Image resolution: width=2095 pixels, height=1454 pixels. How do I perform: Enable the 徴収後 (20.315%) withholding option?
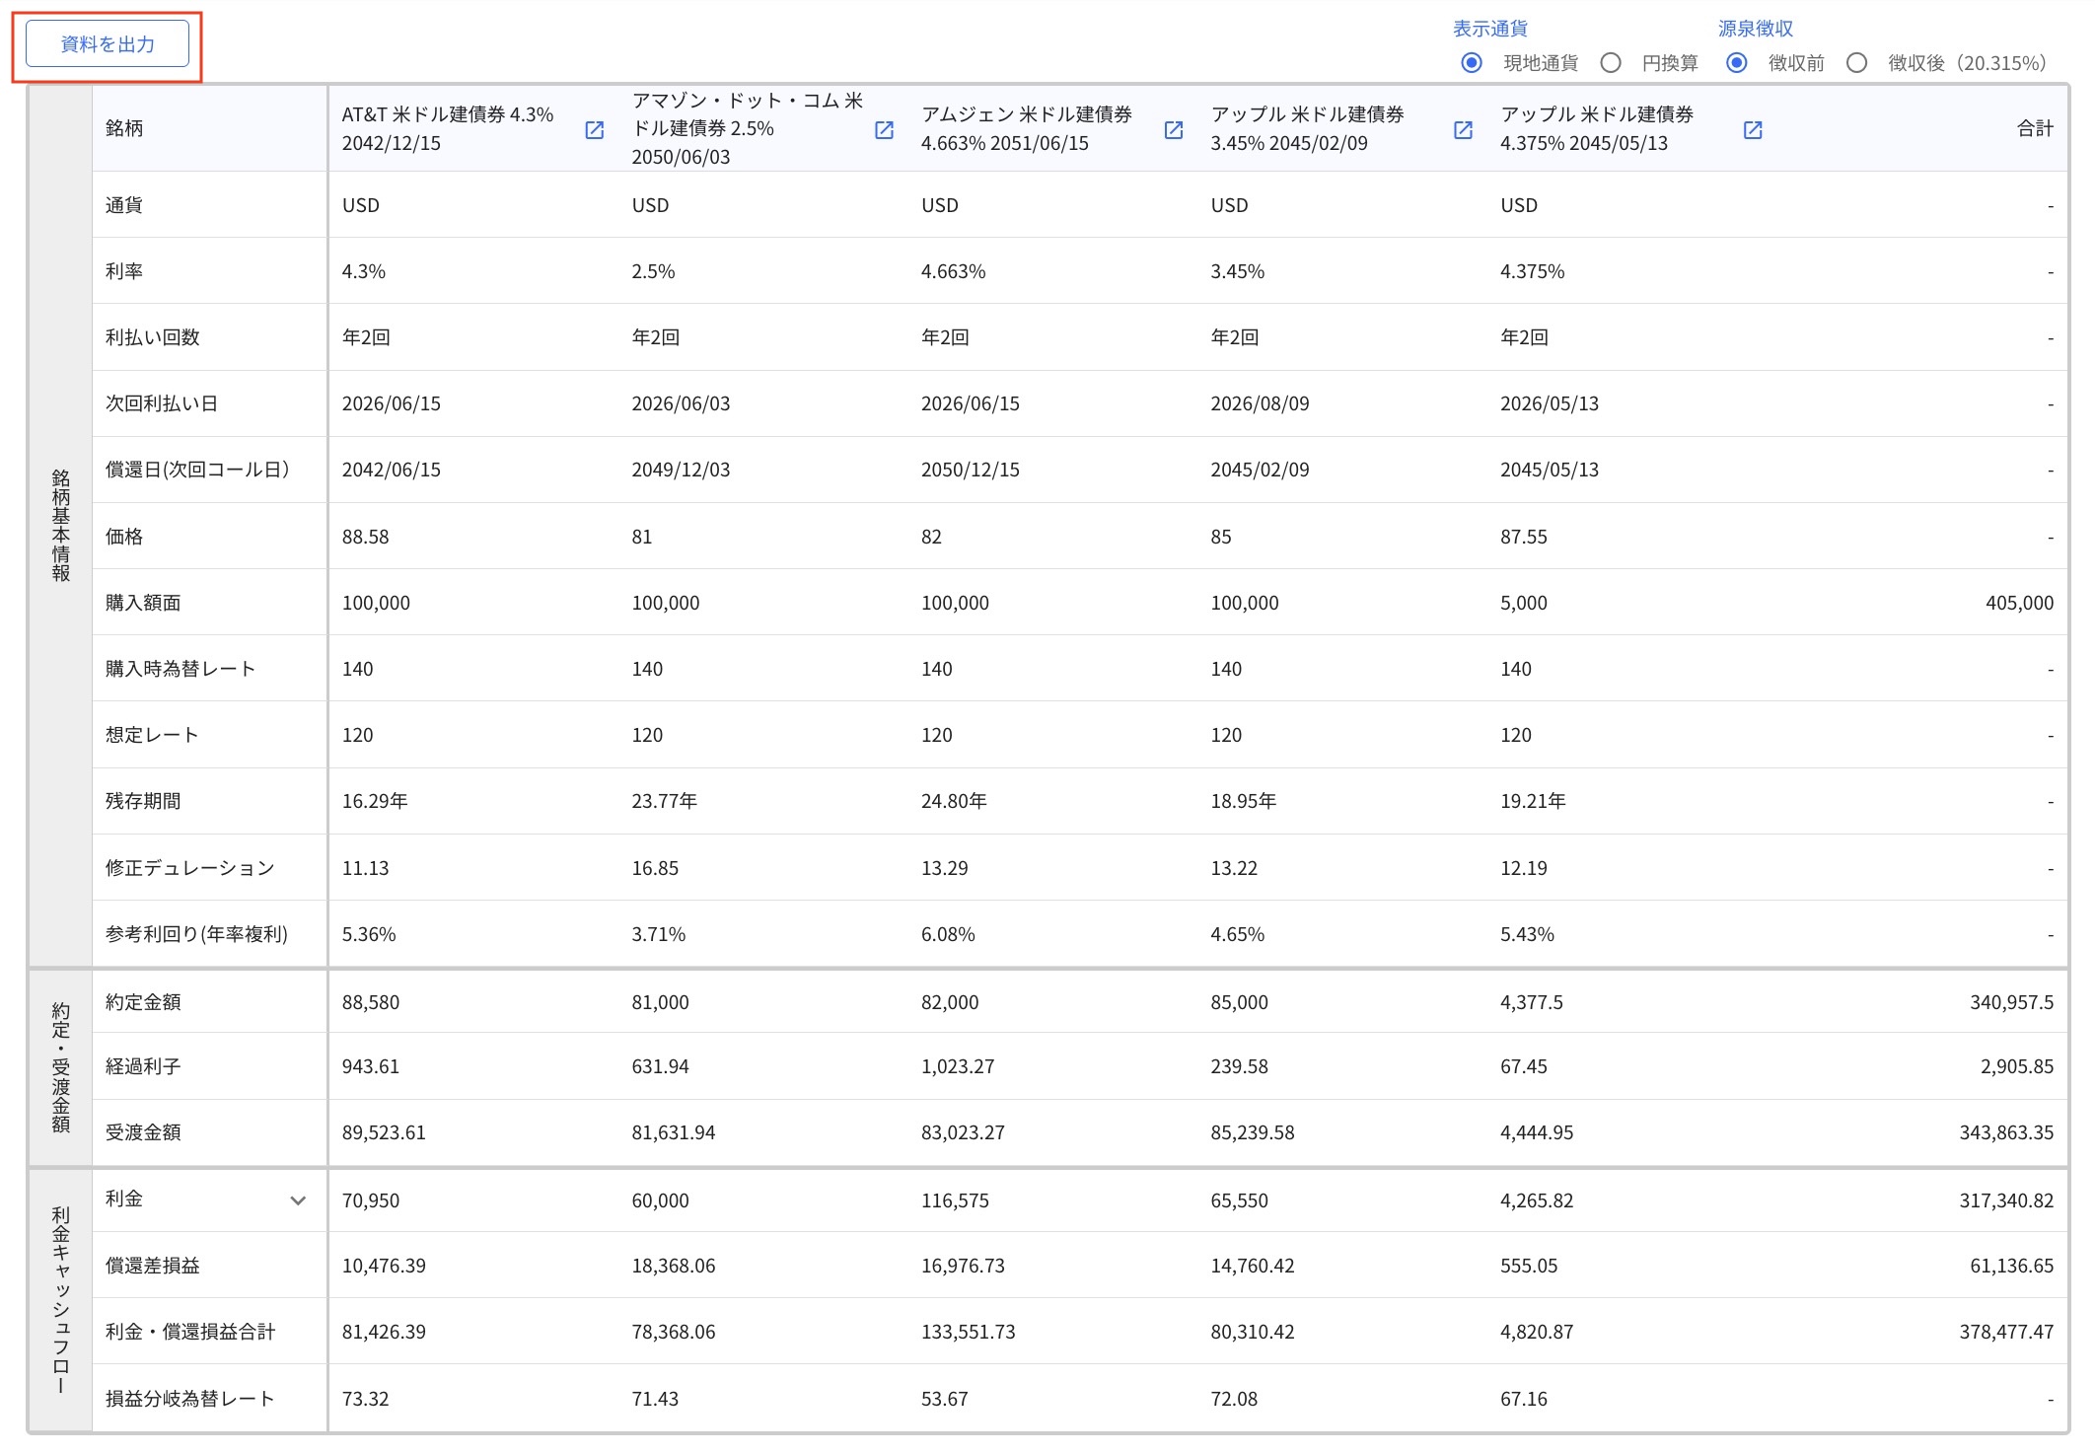pyautogui.click(x=1858, y=62)
